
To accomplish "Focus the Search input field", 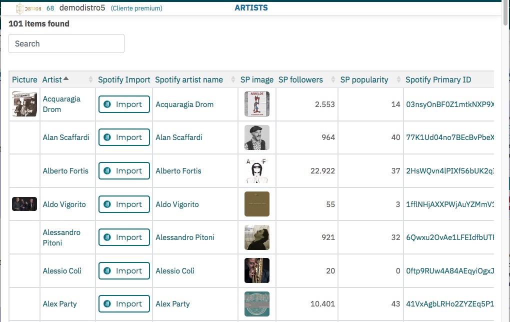I will (x=66, y=43).
